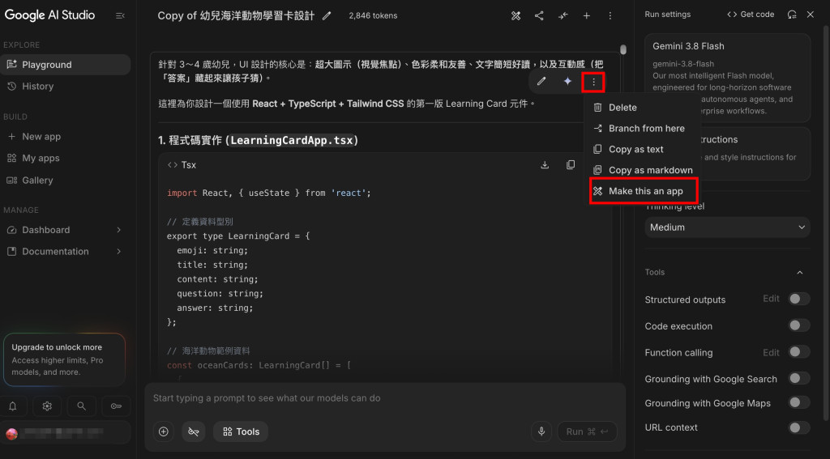Click the search icon in sidebar footer
Image resolution: width=830 pixels, height=459 pixels.
pyautogui.click(x=82, y=406)
